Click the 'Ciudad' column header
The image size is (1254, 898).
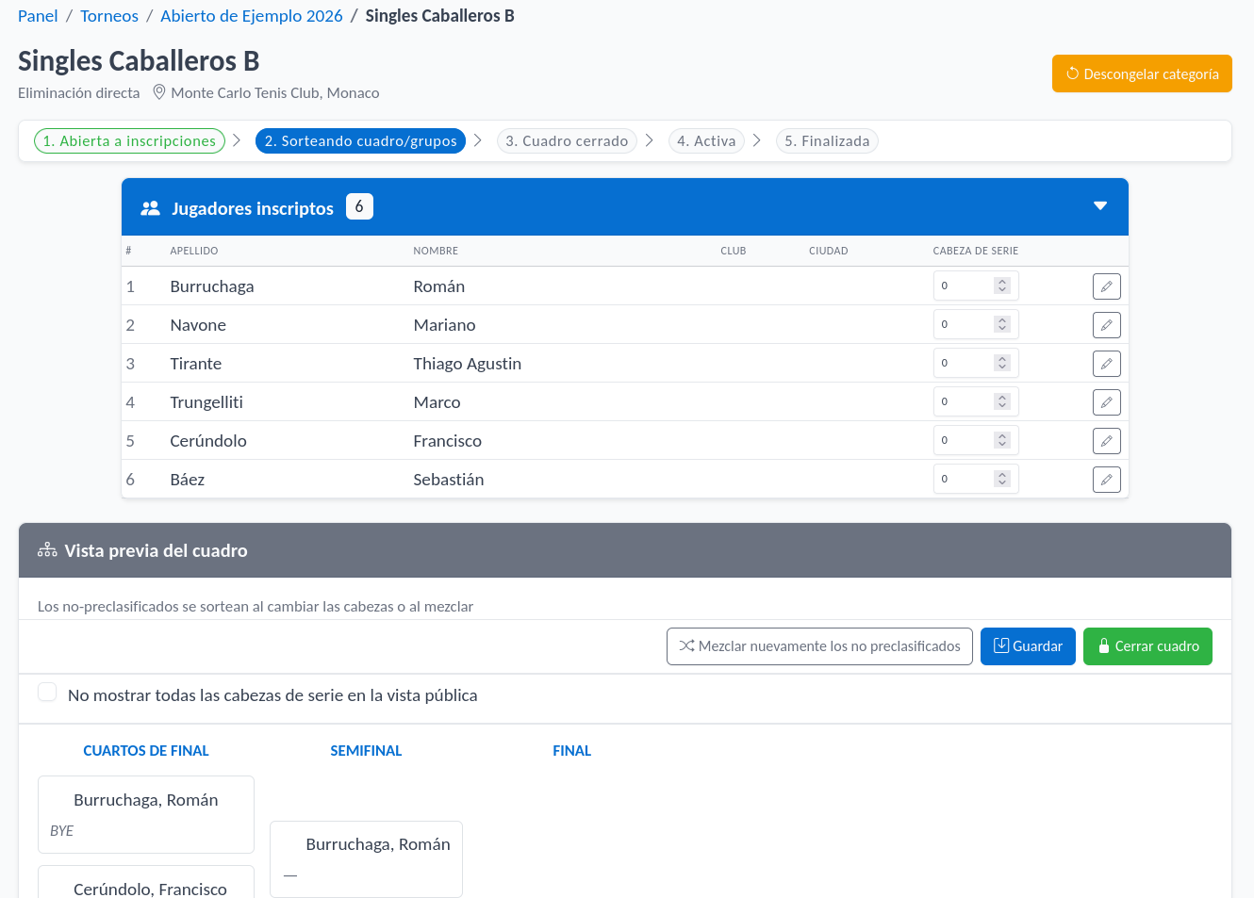click(x=829, y=251)
